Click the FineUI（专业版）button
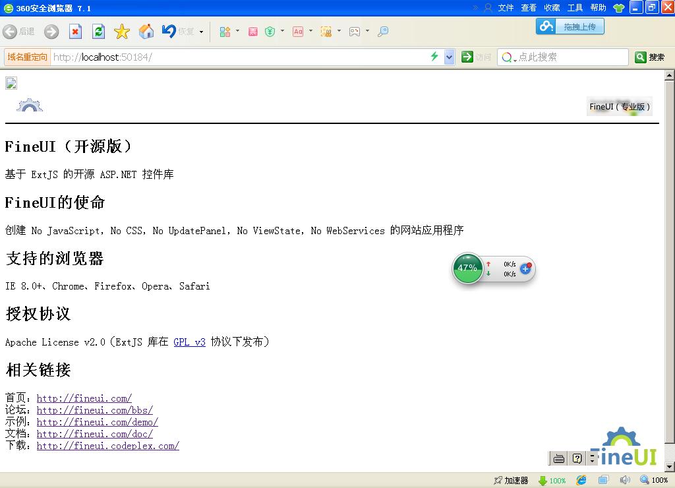The width and height of the screenshot is (675, 488). pyautogui.click(x=620, y=106)
